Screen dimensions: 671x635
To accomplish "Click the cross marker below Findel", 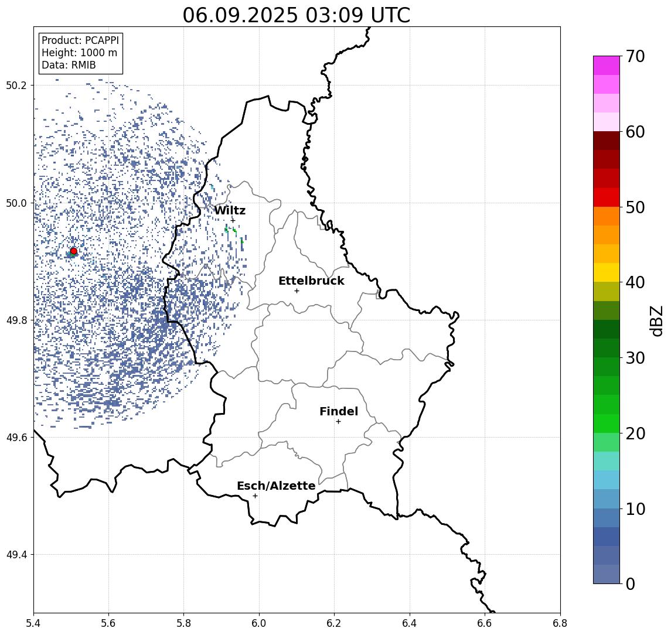I will point(338,422).
